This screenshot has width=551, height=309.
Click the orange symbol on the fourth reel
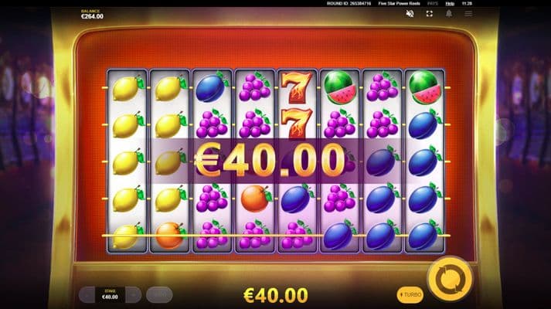click(x=255, y=199)
